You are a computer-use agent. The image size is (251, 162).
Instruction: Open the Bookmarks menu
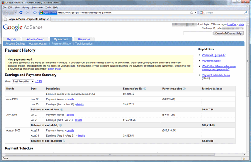[37, 7]
